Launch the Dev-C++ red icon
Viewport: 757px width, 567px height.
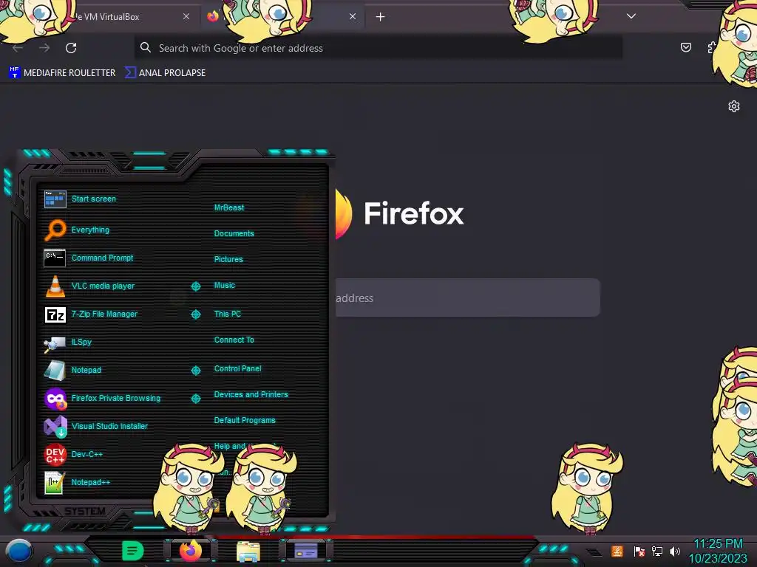coord(55,454)
